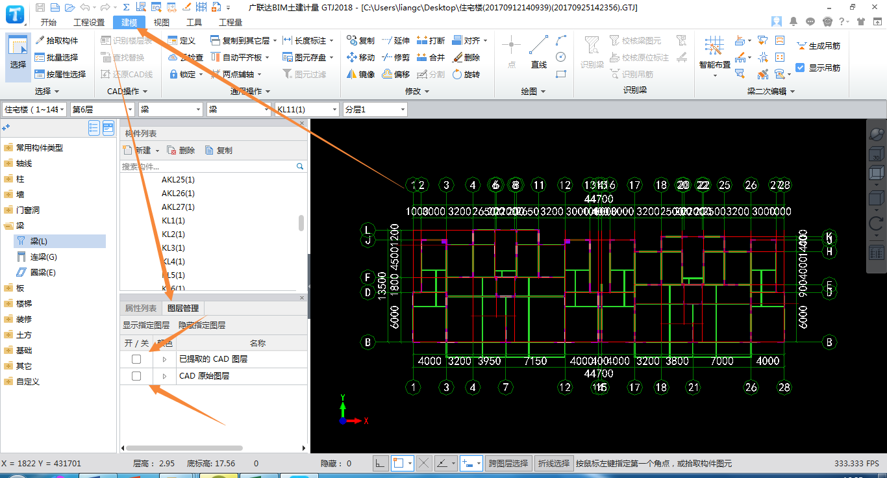887x478 pixels.
Task: Open the 开始 ribbon tab
Action: click(48, 23)
